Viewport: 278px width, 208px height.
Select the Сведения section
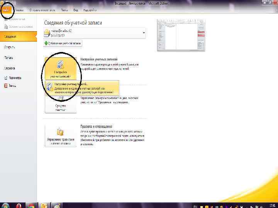tap(19, 37)
